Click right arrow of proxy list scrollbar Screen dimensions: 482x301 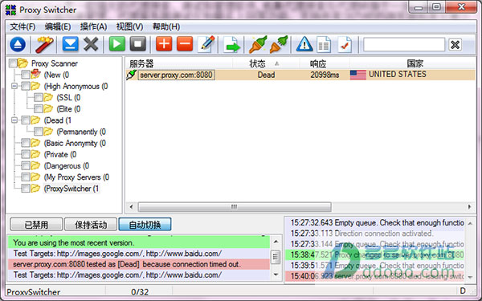point(469,207)
